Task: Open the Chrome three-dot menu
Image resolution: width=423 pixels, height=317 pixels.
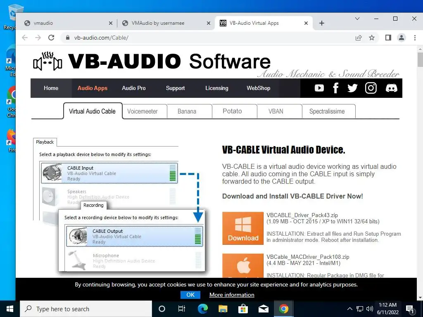Action: pos(415,38)
